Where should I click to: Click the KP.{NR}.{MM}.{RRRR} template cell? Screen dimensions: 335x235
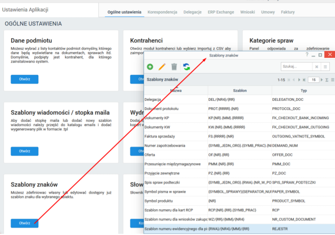click(x=240, y=118)
